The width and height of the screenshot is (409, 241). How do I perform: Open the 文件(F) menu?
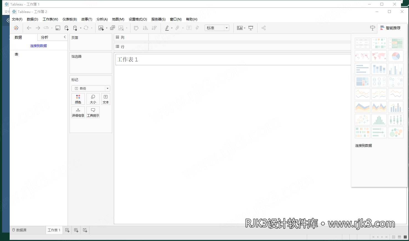click(x=17, y=19)
